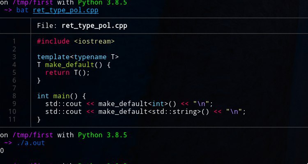Image resolution: width=308 pixels, height=164 pixels.
Task: Click the template keyword on line 3
Action: pyautogui.click(x=53, y=57)
